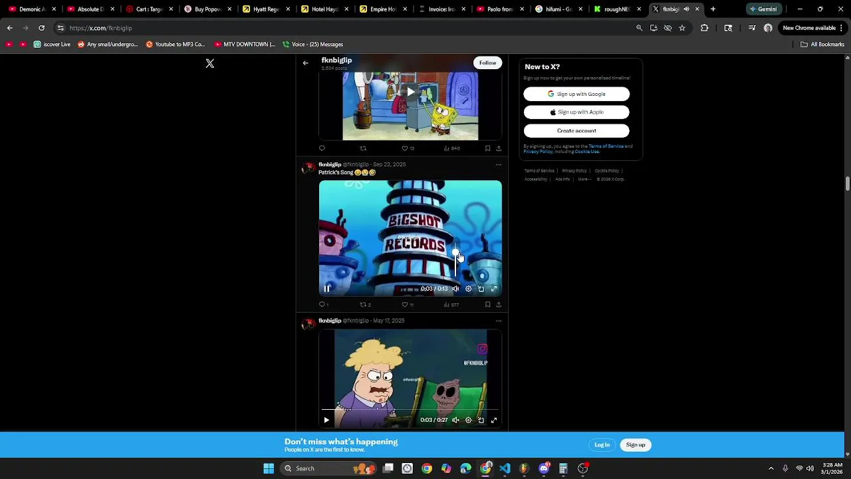Screen dimensions: 851x479
Task: Open fknbiglip avatar on Patrick's Song post
Action: pyautogui.click(x=307, y=168)
